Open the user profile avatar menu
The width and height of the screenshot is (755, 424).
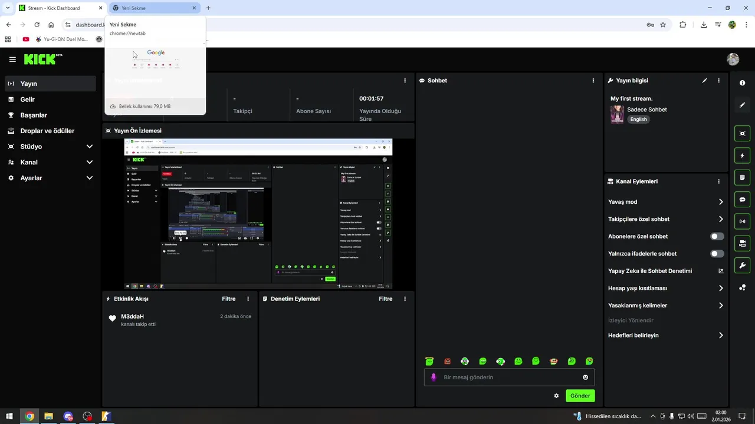[733, 59]
